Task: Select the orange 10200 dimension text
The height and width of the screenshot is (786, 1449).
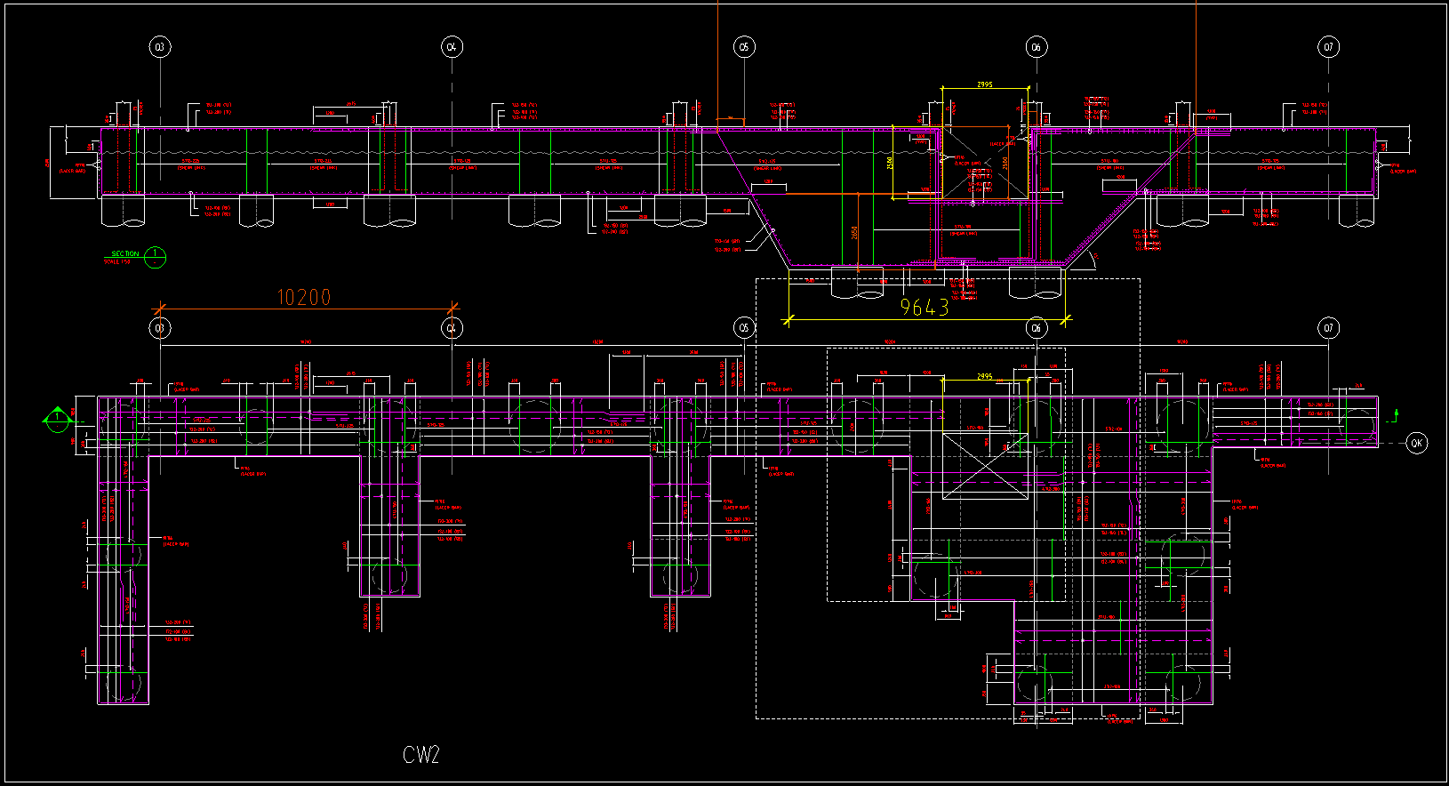Action: click(304, 297)
